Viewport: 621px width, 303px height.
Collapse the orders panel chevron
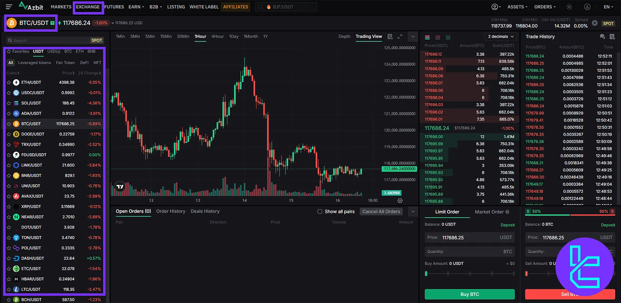point(413,211)
